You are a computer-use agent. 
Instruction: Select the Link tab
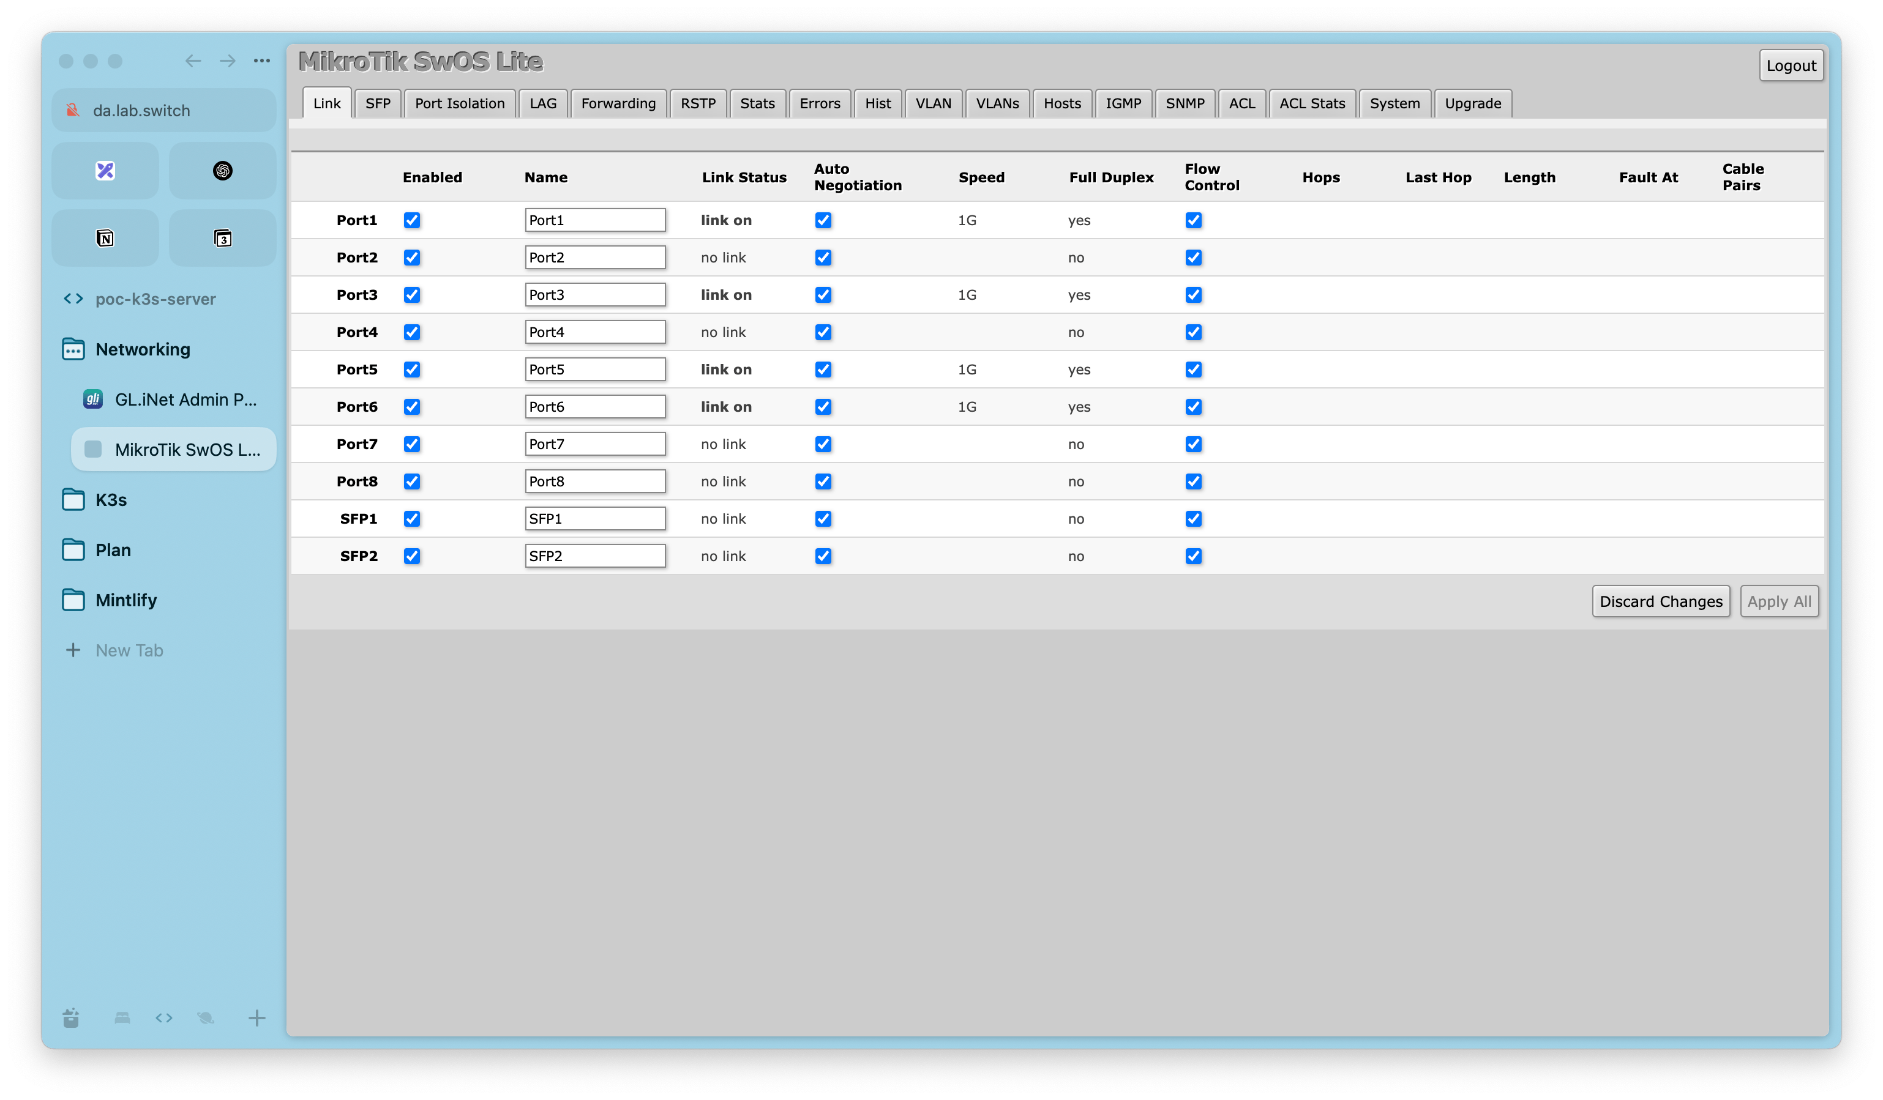[326, 104]
